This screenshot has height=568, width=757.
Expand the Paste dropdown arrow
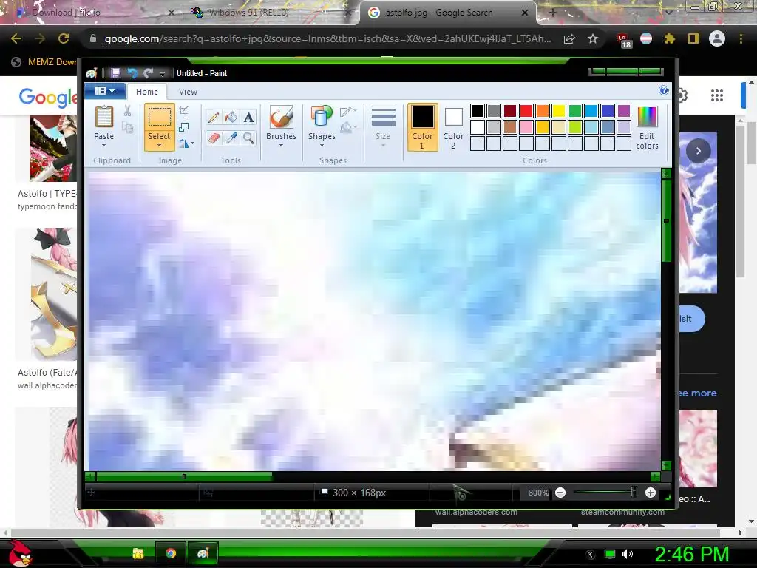[103, 146]
